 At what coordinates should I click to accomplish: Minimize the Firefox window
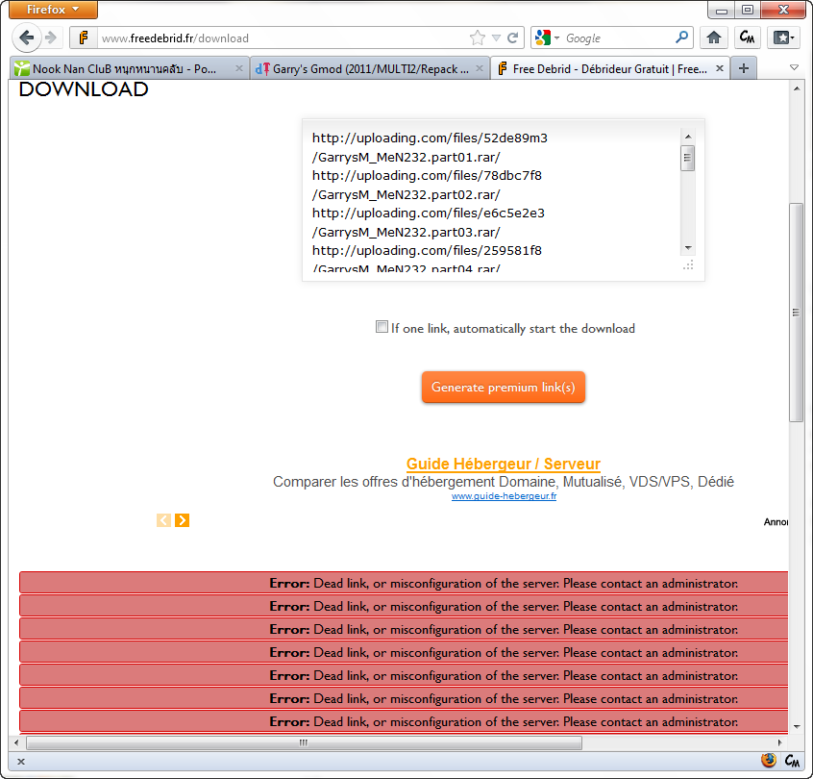tap(722, 10)
